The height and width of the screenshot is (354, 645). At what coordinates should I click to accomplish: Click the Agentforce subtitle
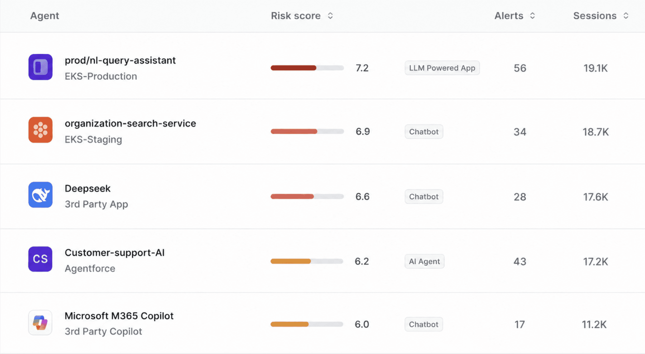tap(90, 269)
